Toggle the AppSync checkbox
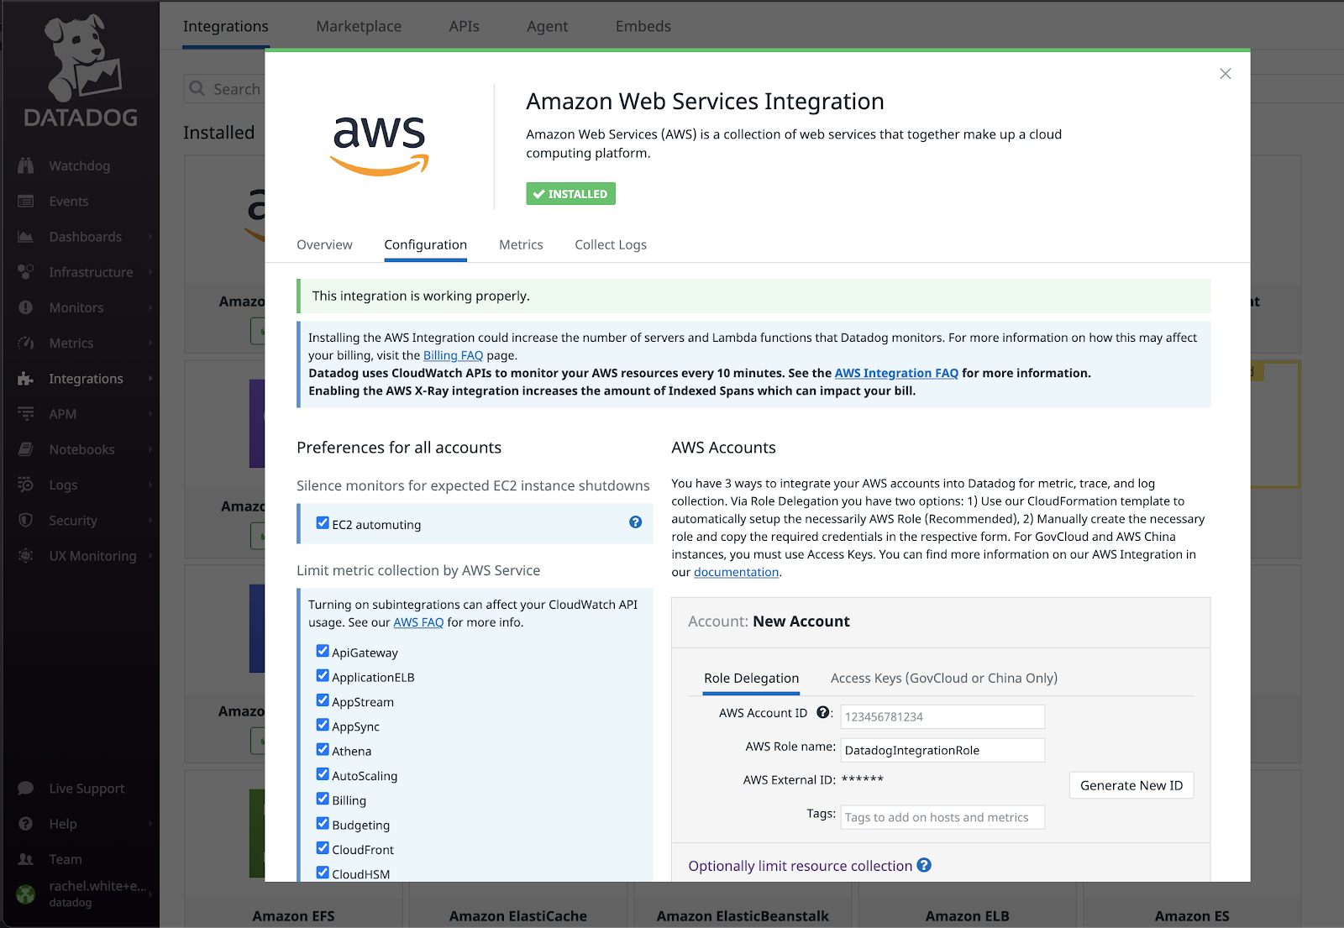 point(323,725)
